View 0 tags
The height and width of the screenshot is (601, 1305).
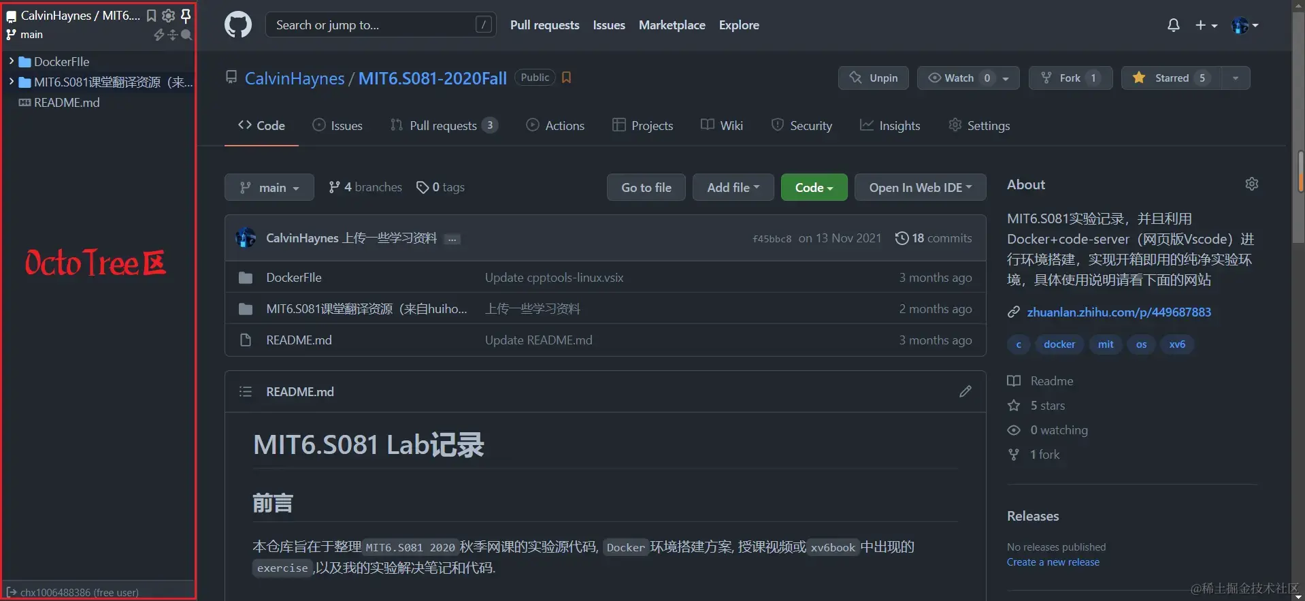point(441,187)
